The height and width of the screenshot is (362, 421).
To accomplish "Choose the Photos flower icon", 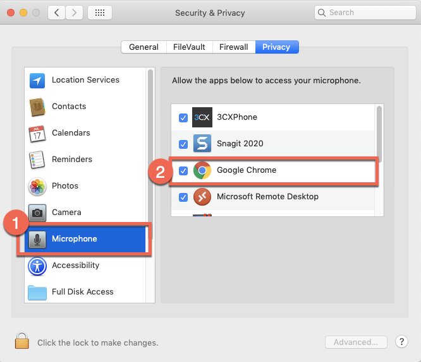I will click(x=37, y=186).
